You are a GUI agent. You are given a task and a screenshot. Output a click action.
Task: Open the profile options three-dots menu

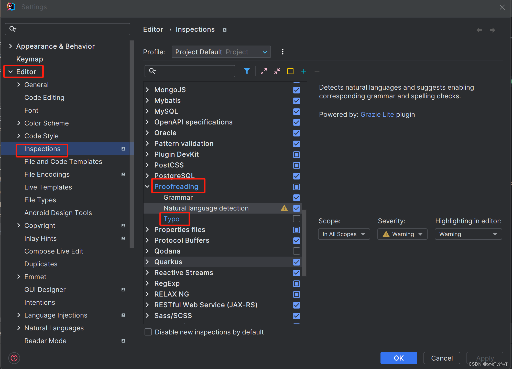pos(282,52)
